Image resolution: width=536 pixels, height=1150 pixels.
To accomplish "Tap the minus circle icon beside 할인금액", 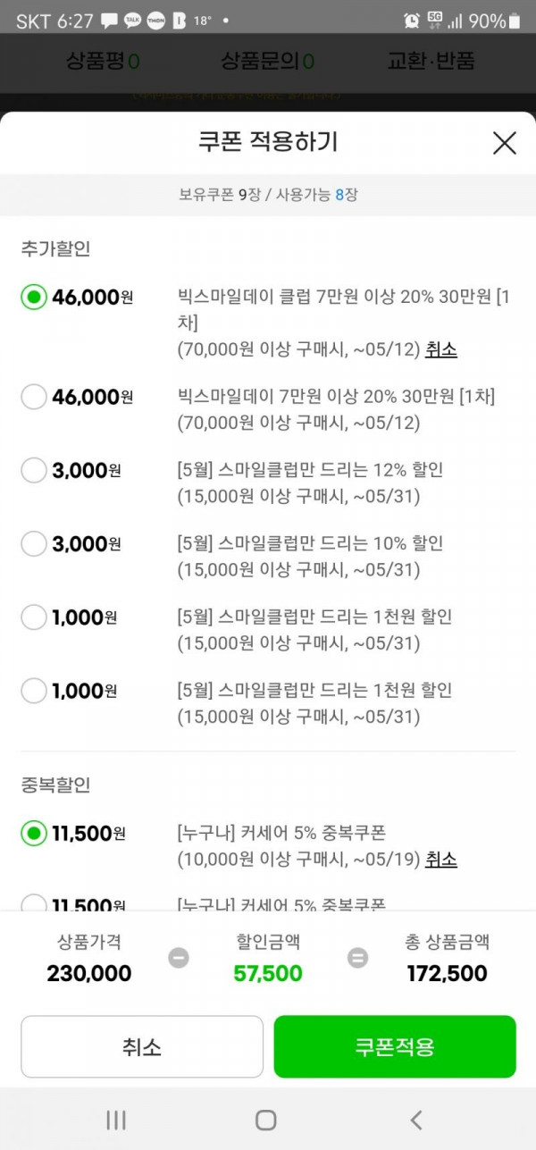I will point(179,958).
